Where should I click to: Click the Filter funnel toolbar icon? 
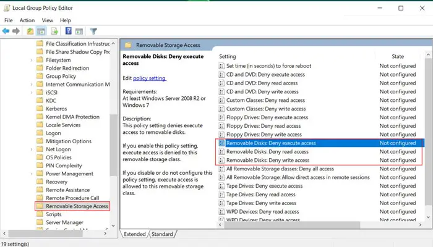click(94, 31)
